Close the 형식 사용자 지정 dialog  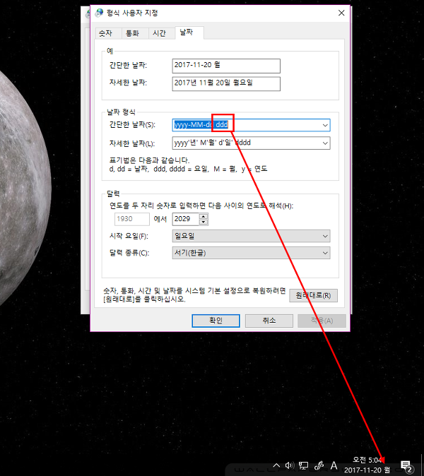click(x=341, y=13)
